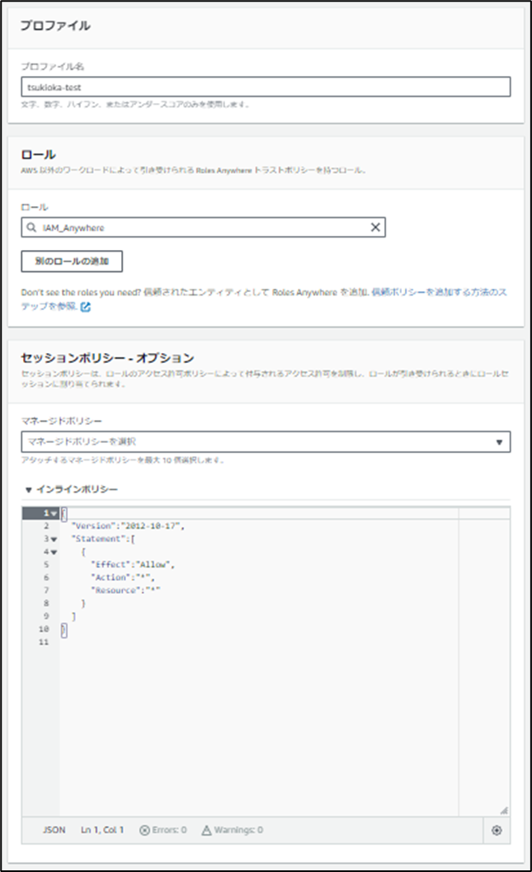Fold the Statement array at line 3
This screenshot has height=872, width=532.
tap(54, 539)
